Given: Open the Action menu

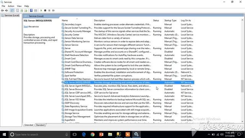Looking at the screenshot, I should (x=11, y=6).
